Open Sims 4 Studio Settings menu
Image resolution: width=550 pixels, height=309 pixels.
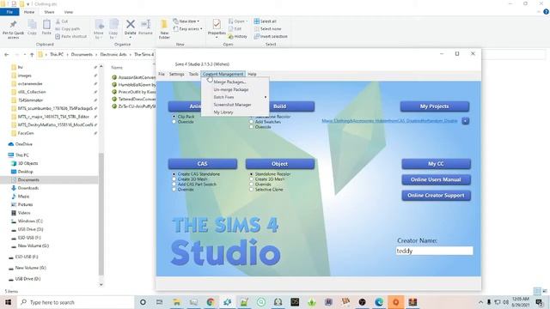tap(176, 75)
